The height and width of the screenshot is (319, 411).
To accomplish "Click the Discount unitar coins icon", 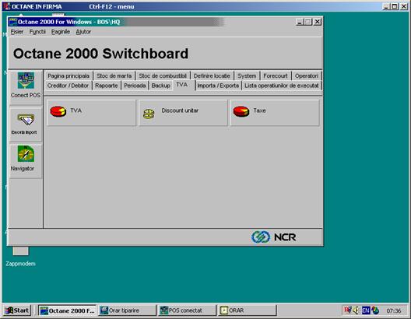I will pos(149,114).
